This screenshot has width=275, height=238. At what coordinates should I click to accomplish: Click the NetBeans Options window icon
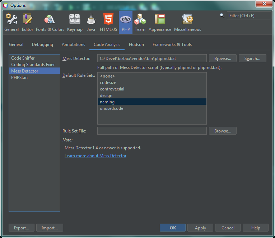[6, 5]
